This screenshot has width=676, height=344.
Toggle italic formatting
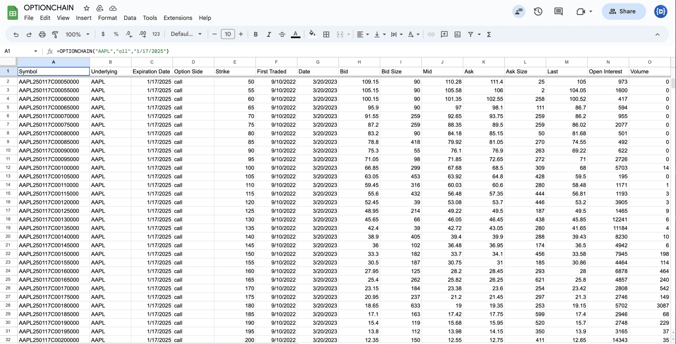[269, 34]
